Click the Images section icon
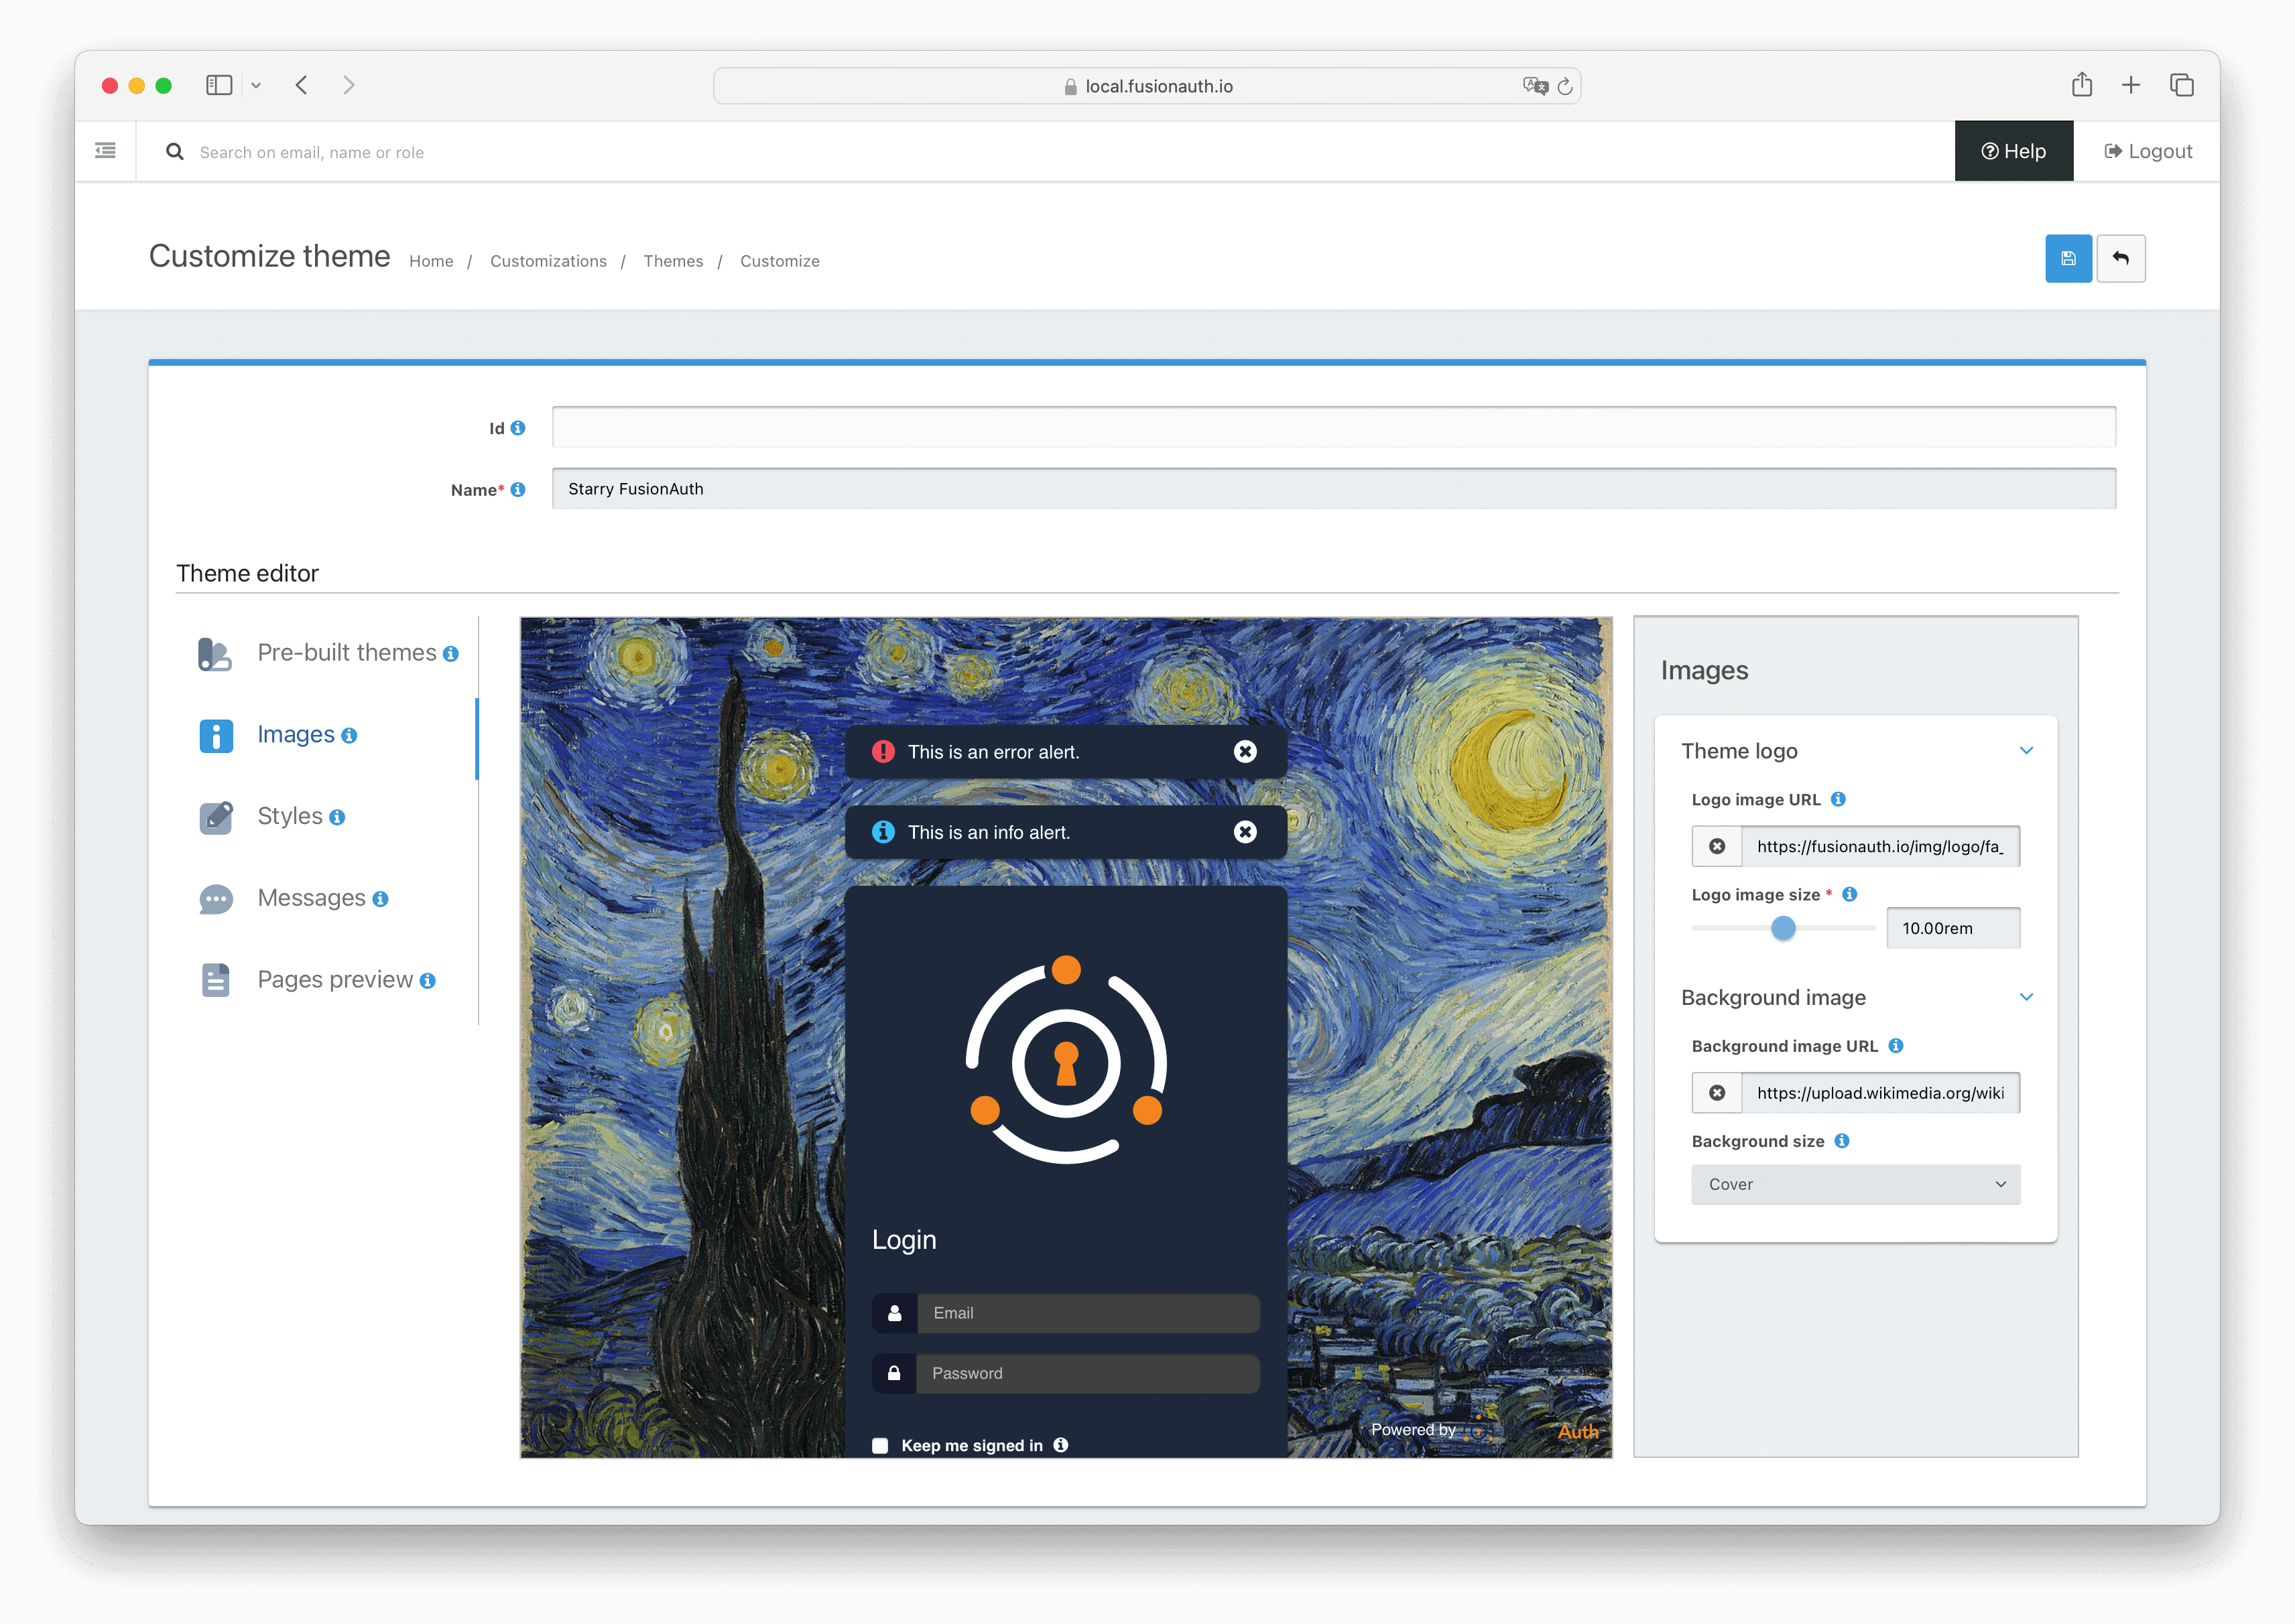 coord(215,735)
